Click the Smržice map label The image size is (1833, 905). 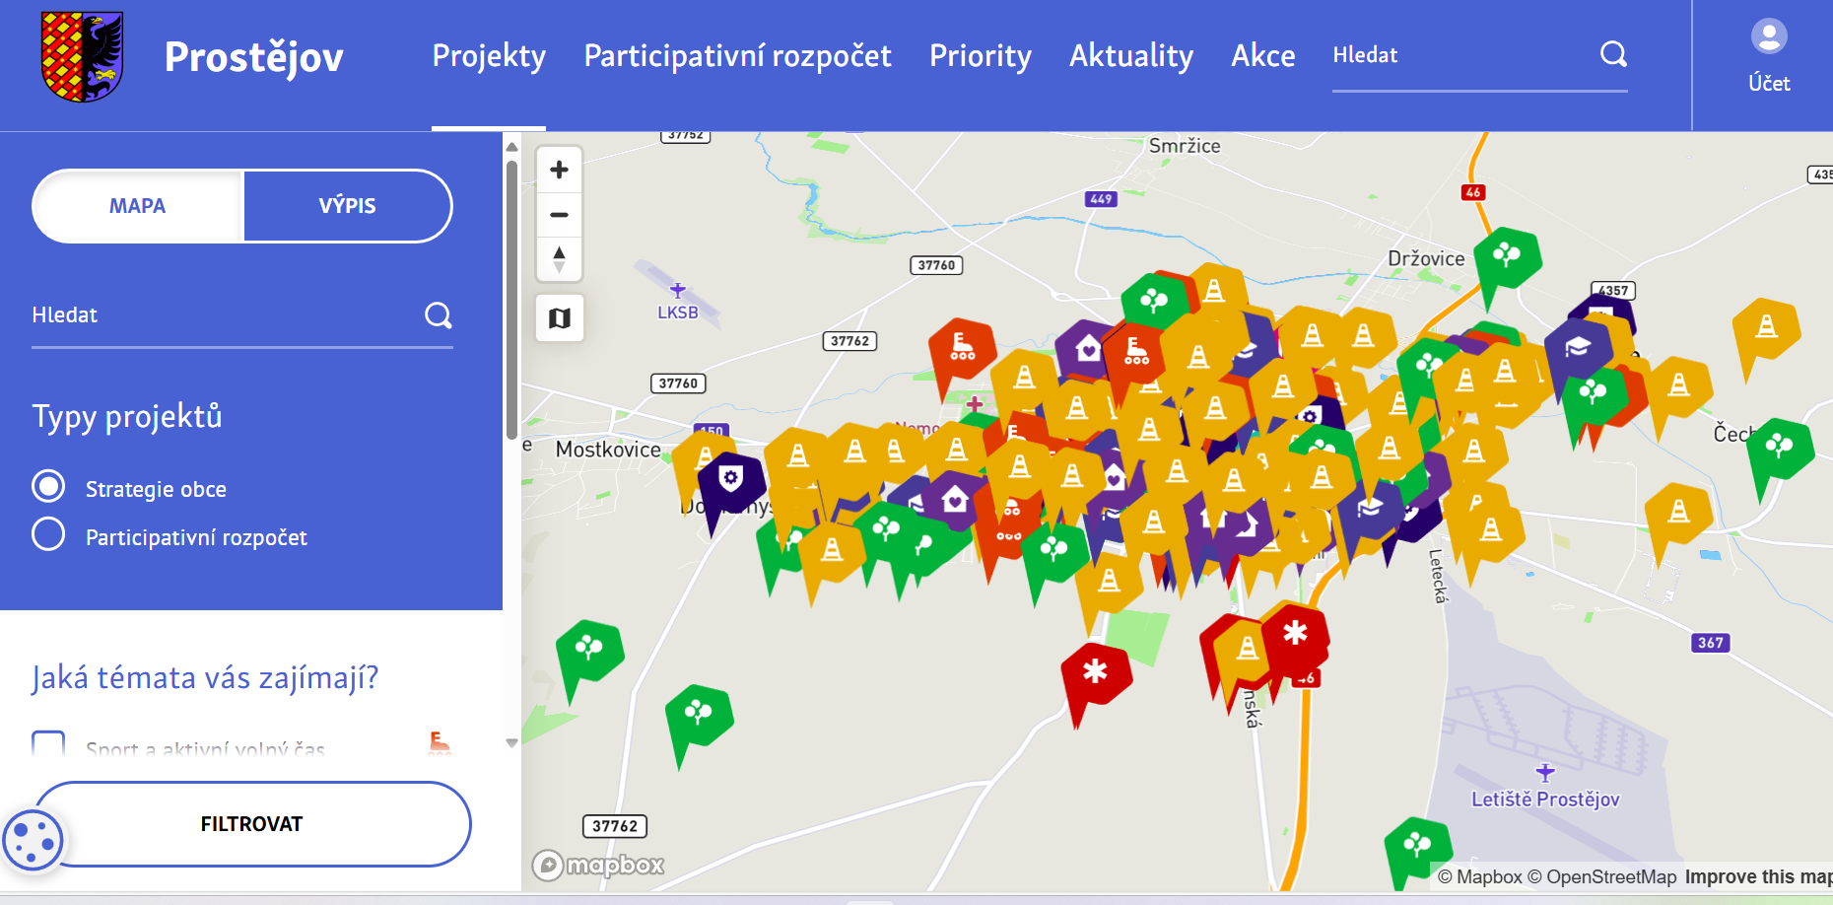(x=1185, y=146)
